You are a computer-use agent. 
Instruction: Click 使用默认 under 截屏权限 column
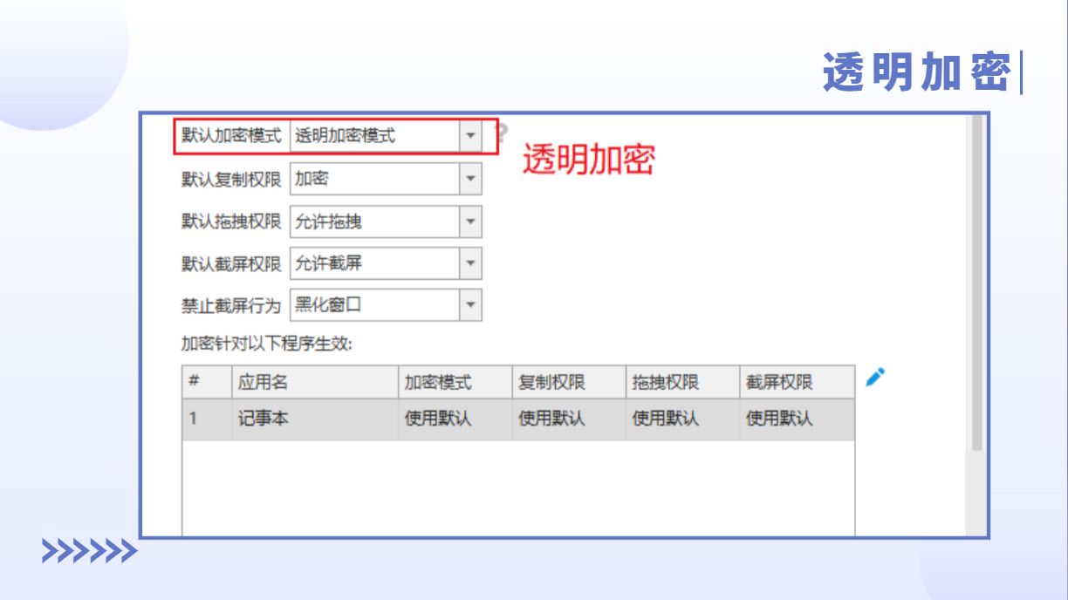point(797,419)
